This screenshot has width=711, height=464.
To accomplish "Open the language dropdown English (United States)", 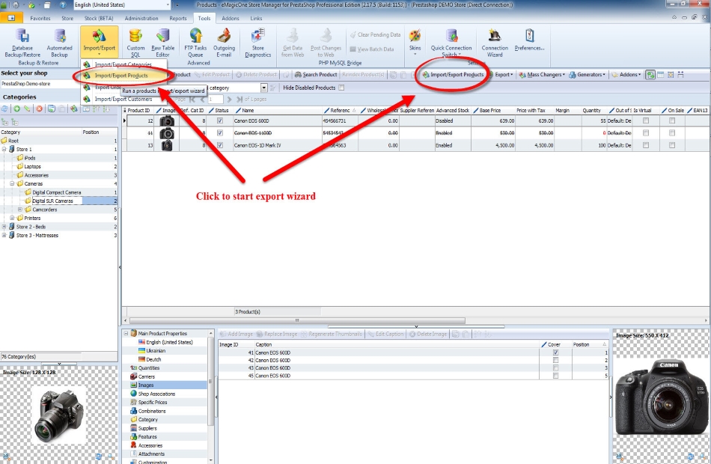I will pyautogui.click(x=122, y=4).
